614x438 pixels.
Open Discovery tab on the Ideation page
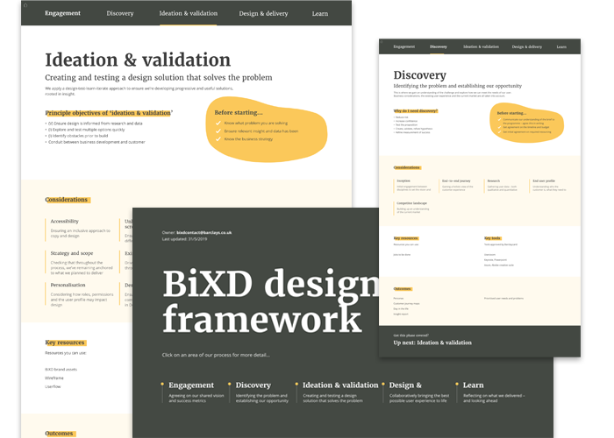120,13
